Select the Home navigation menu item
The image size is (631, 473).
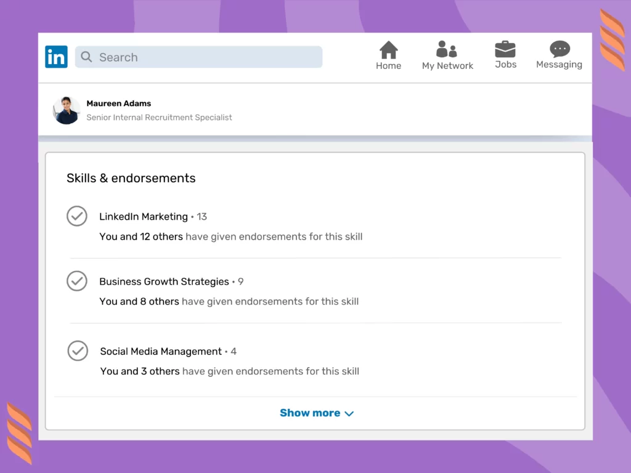click(x=388, y=55)
